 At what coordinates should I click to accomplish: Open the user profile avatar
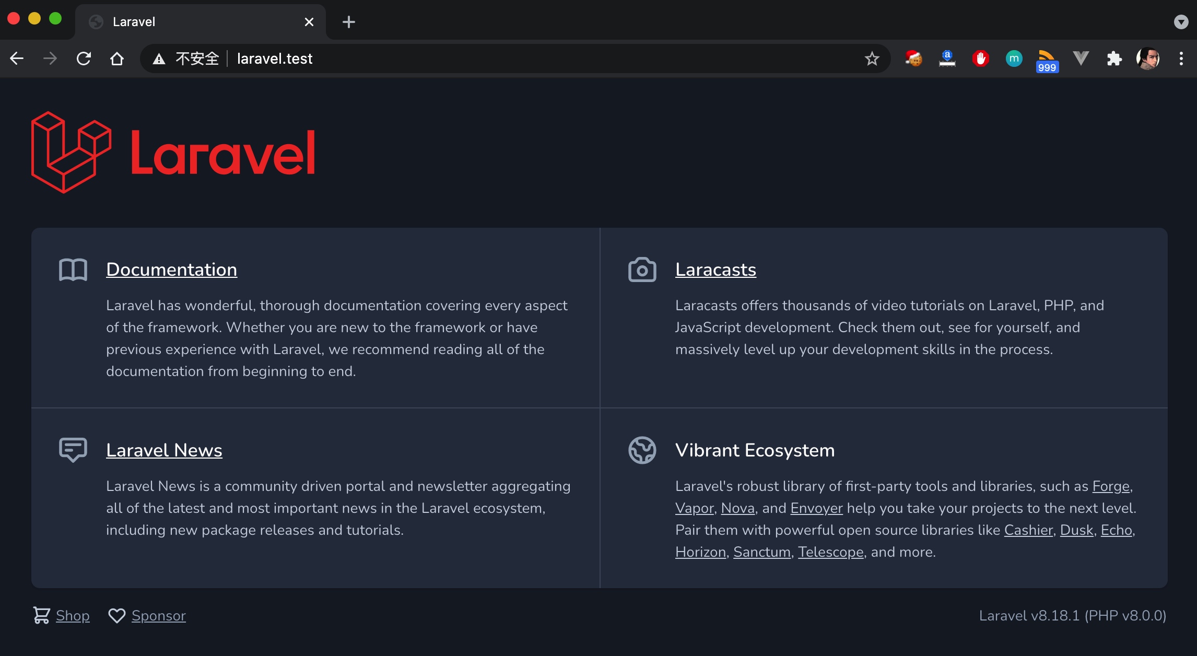(1148, 58)
